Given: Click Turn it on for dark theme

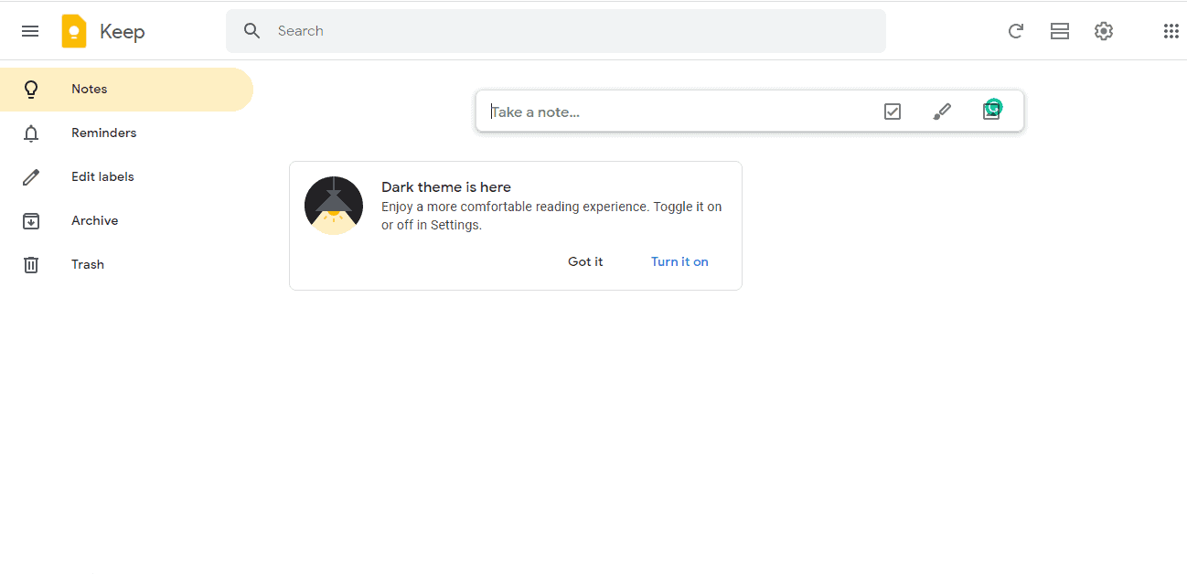Looking at the screenshot, I should 679,261.
